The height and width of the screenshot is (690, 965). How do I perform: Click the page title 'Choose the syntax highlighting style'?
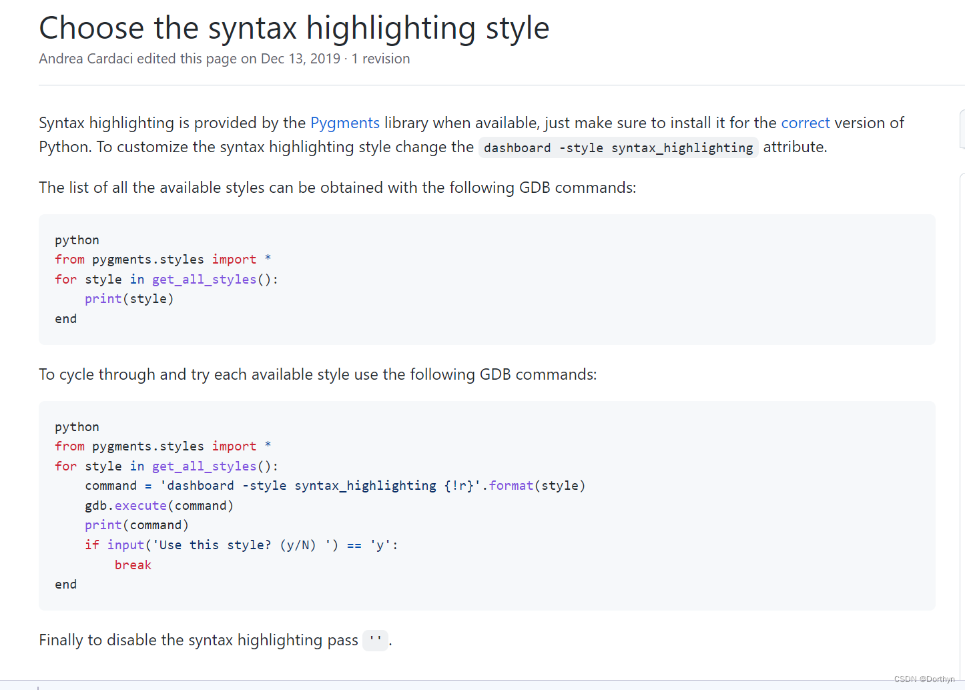(x=294, y=28)
